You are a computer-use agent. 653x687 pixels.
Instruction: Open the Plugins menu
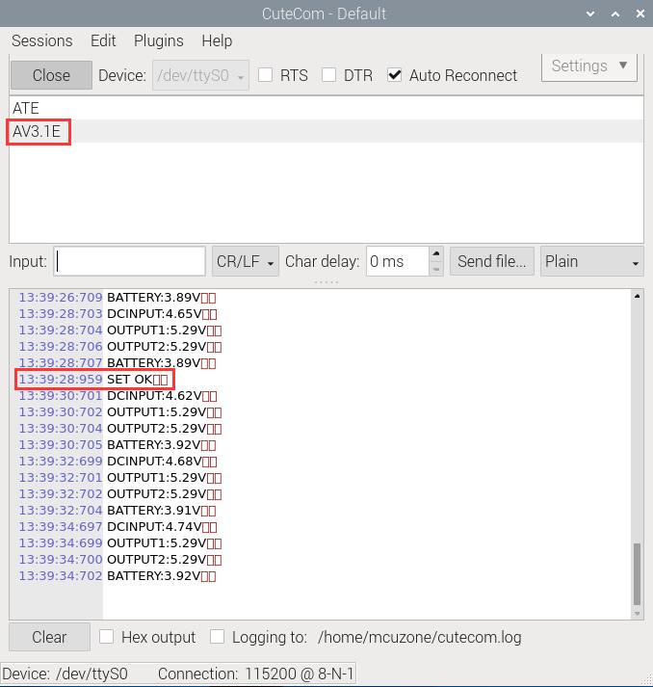159,40
